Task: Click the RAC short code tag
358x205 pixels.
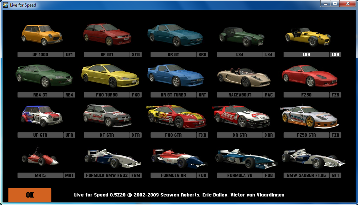Action: [269, 95]
